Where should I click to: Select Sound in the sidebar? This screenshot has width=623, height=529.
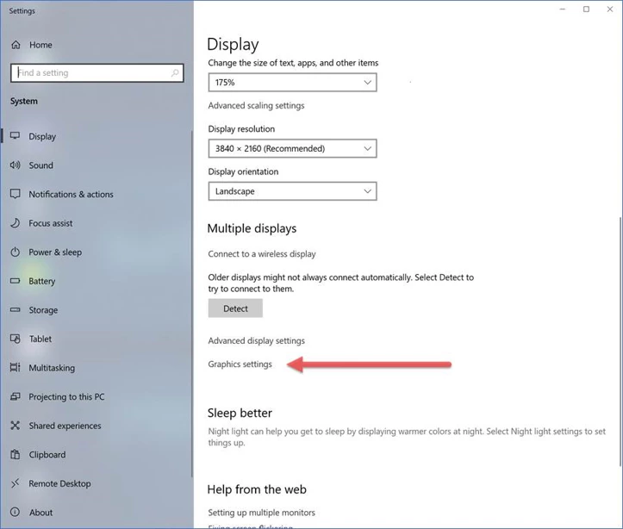coord(40,165)
